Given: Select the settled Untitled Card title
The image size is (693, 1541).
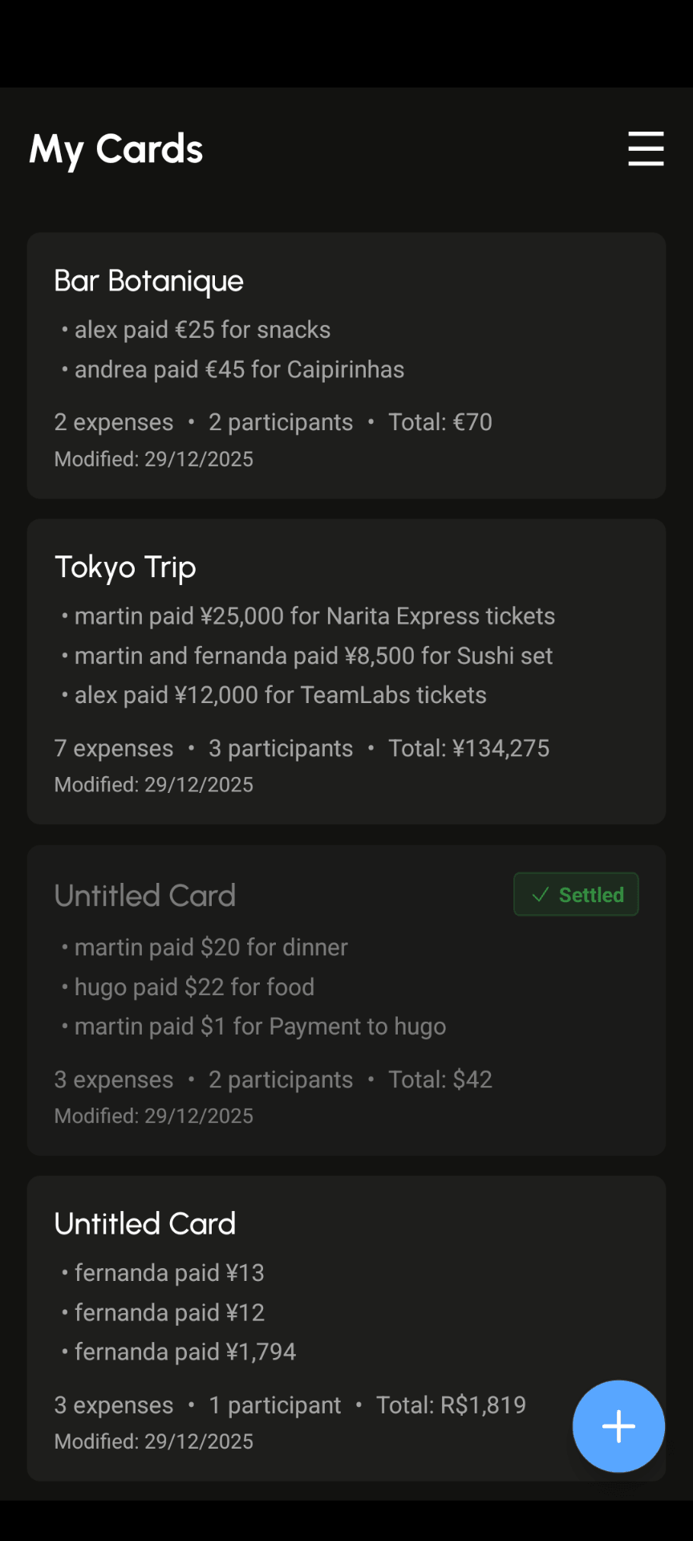Looking at the screenshot, I should tap(145, 896).
